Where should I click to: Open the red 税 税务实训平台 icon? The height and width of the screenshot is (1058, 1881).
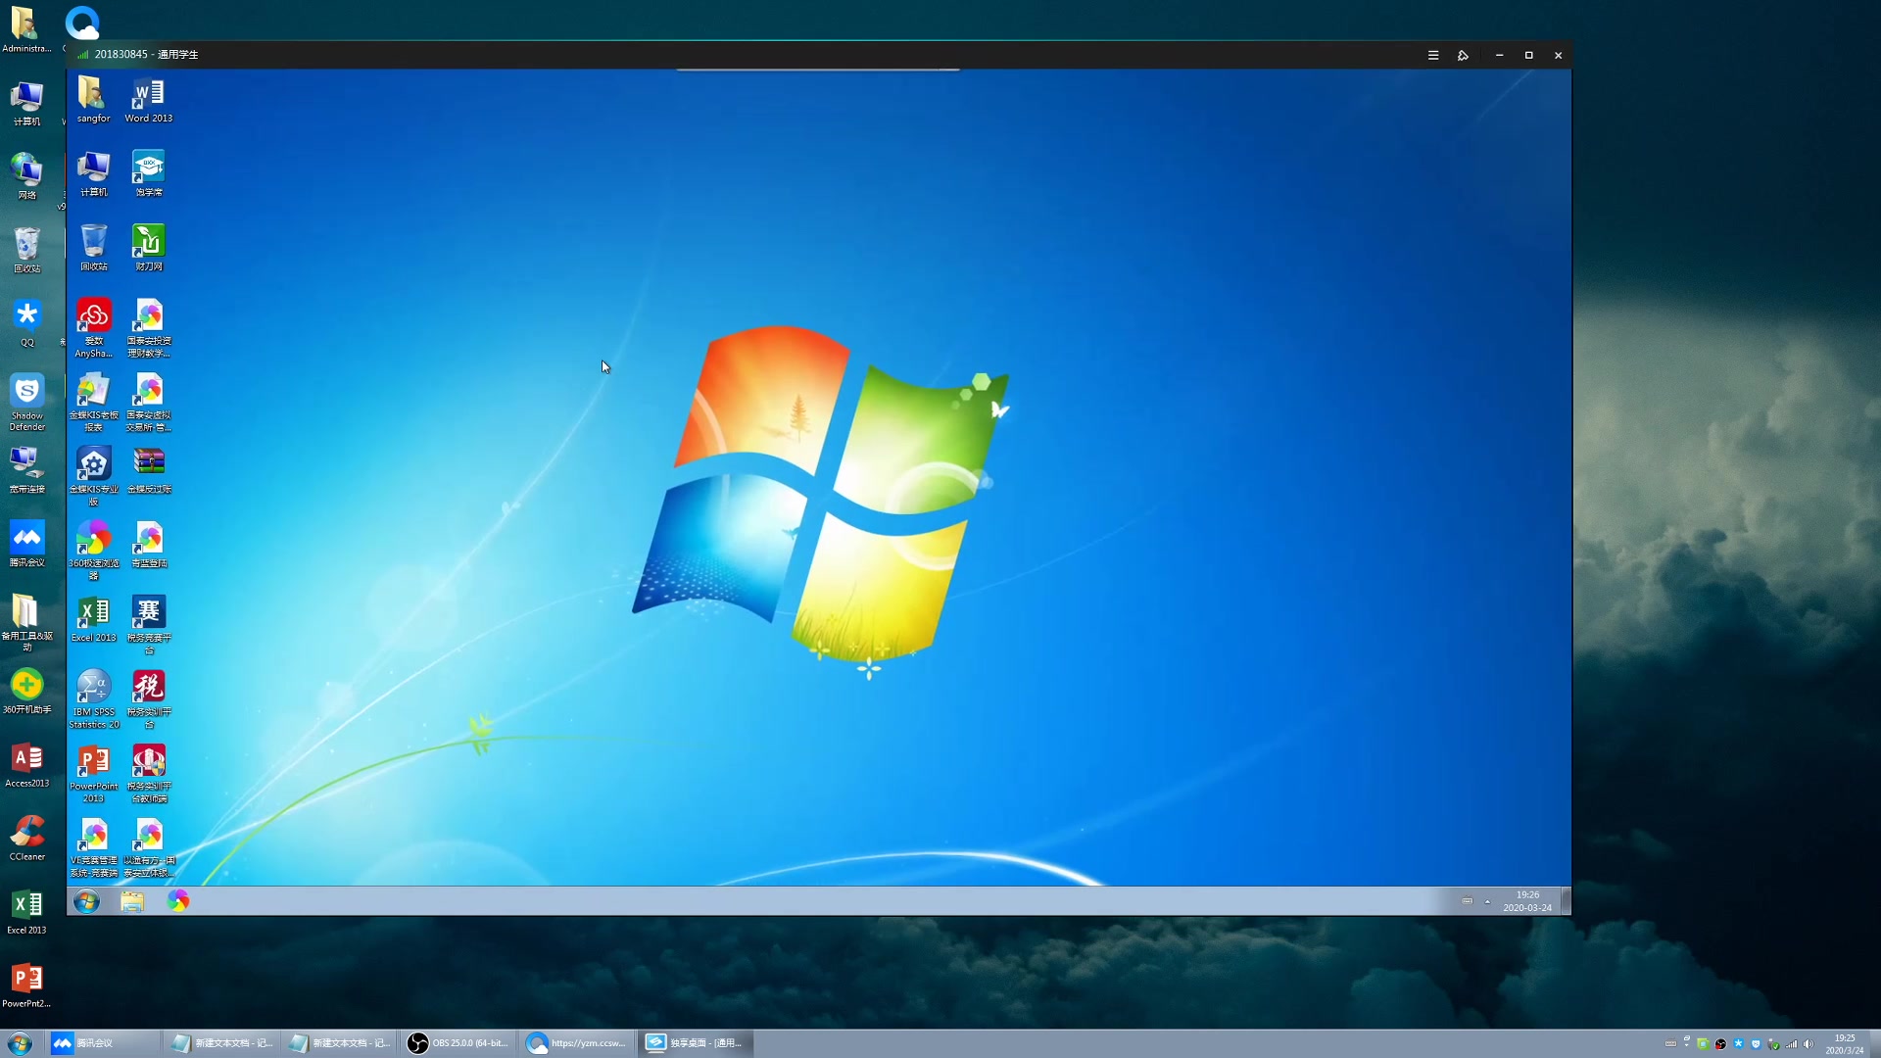click(149, 699)
